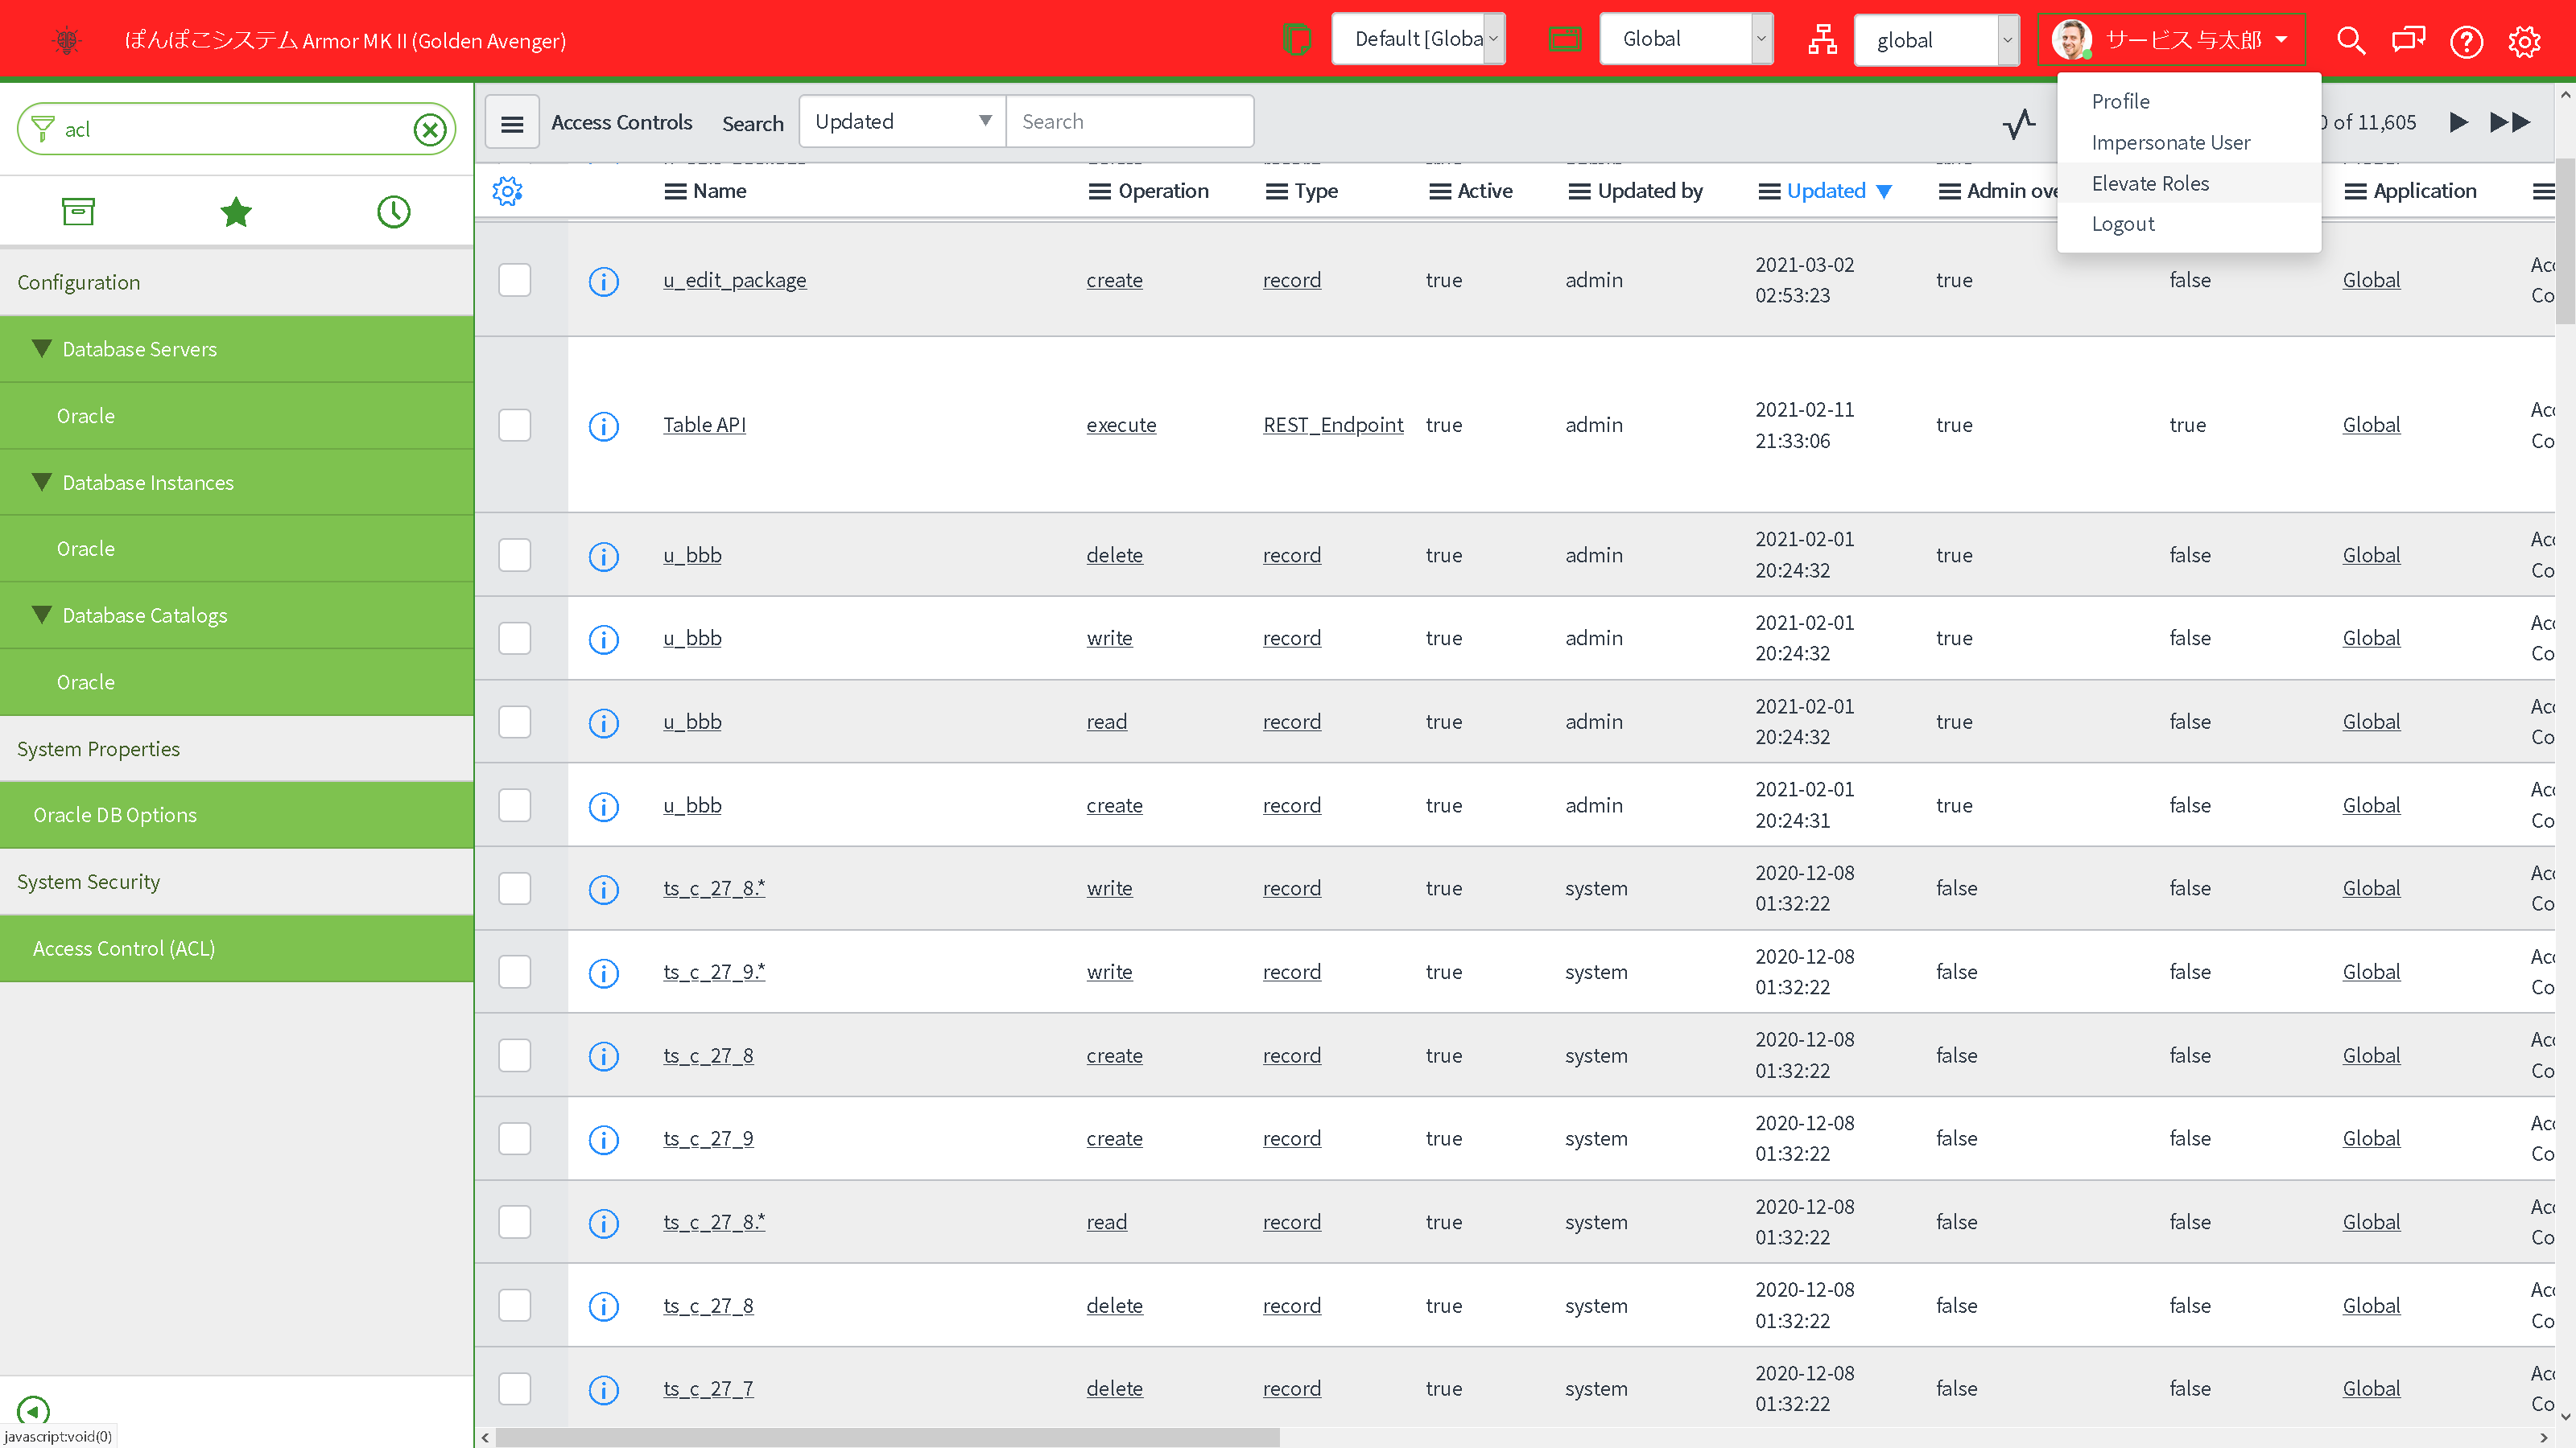Open the help question mark icon
Viewport: 2576px width, 1448px height.
[2466, 41]
